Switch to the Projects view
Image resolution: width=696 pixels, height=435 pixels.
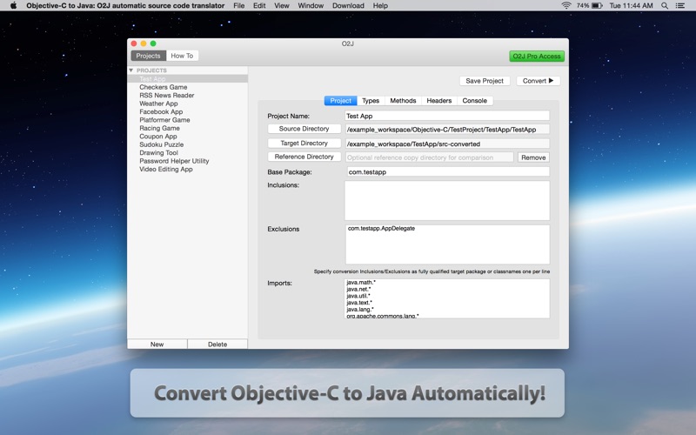tap(148, 56)
